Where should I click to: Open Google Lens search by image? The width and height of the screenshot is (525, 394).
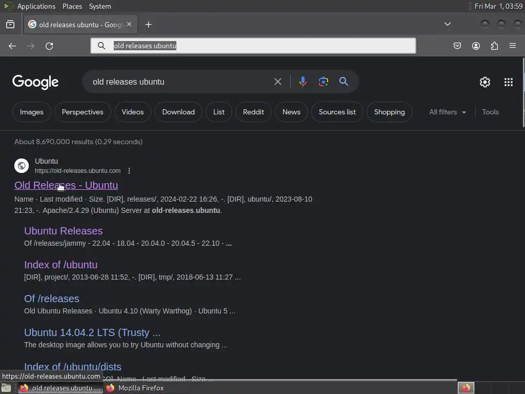click(x=323, y=82)
